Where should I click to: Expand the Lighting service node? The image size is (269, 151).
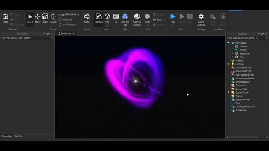[228, 64]
